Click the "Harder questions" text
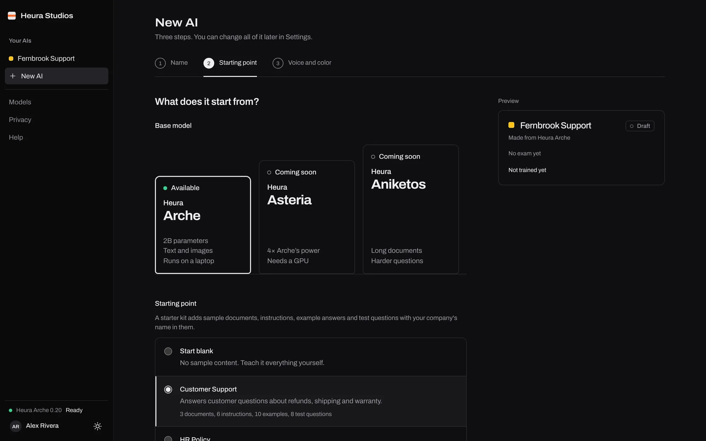 [397, 261]
